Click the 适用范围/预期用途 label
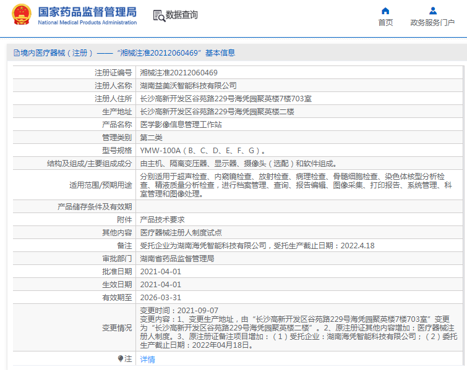The width and height of the screenshot is (467, 370). [101, 185]
